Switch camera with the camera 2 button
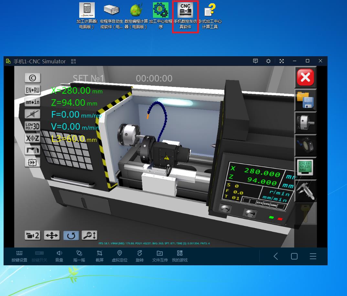 [32, 235]
